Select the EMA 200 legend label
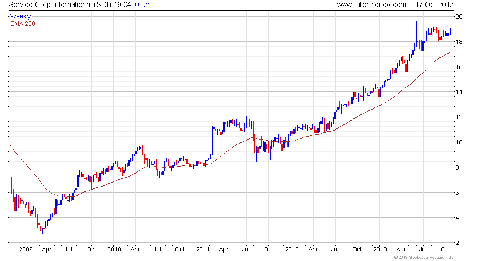This screenshot has width=480, height=261. click(x=23, y=24)
